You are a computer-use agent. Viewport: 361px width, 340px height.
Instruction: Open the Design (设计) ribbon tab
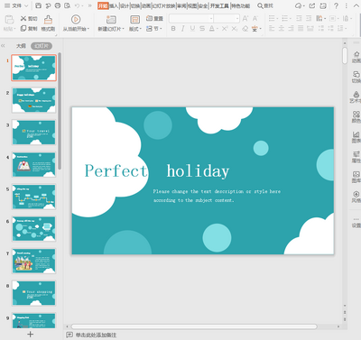point(125,5)
